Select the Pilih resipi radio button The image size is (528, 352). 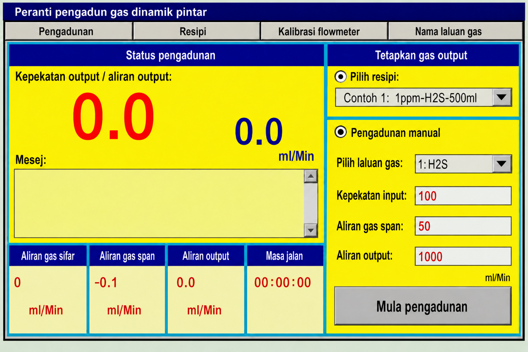pos(341,77)
